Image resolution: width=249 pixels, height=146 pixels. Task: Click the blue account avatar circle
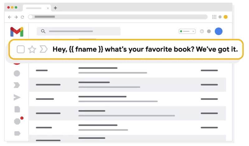[x=218, y=31]
